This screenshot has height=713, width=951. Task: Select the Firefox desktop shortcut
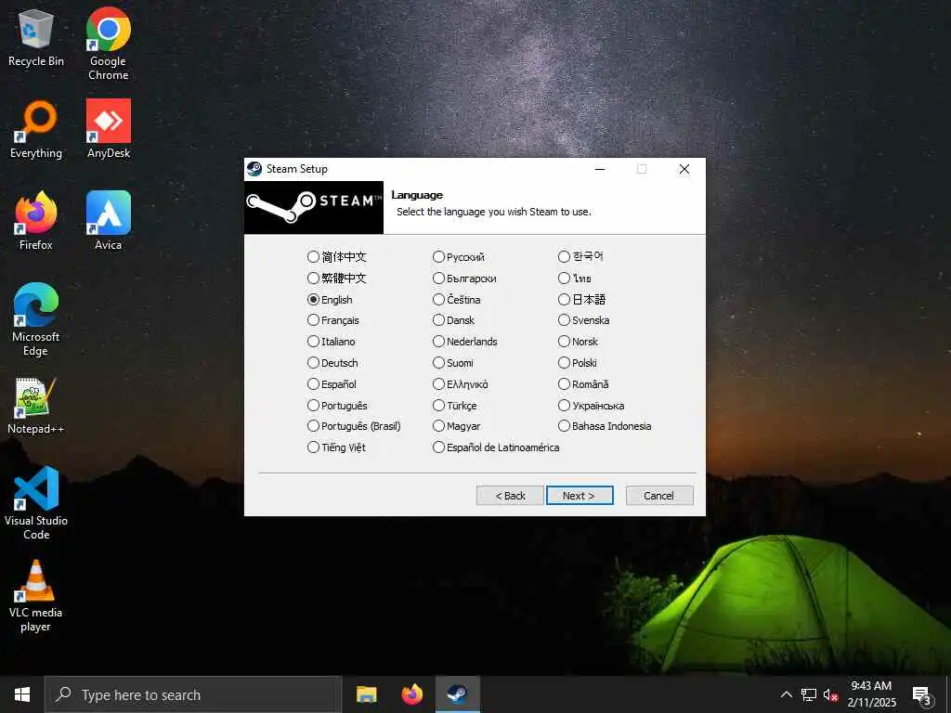[x=36, y=222]
